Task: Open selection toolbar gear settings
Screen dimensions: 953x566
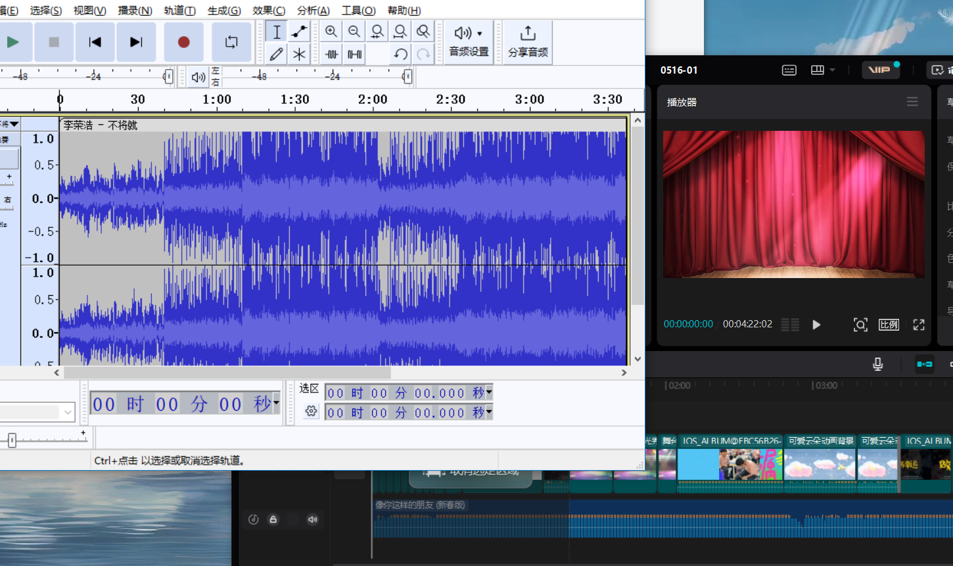Action: [x=311, y=412]
